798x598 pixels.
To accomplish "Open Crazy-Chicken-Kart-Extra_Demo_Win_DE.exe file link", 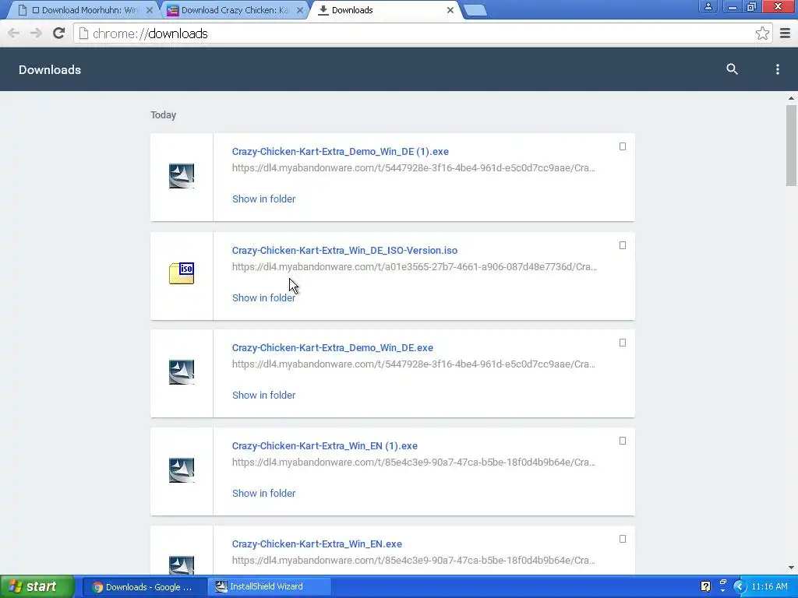I will [x=332, y=348].
